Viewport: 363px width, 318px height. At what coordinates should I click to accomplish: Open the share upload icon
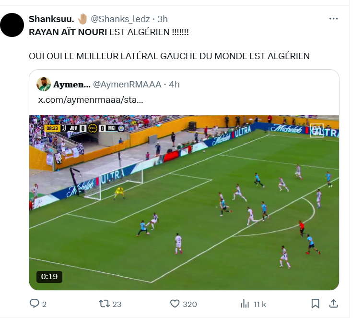333,304
